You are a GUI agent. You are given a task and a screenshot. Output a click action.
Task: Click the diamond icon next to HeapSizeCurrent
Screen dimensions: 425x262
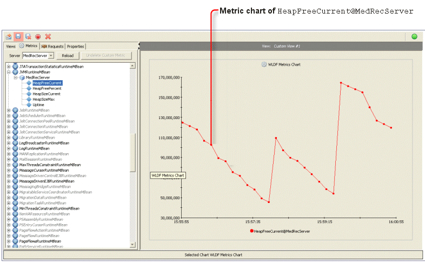click(x=29, y=94)
